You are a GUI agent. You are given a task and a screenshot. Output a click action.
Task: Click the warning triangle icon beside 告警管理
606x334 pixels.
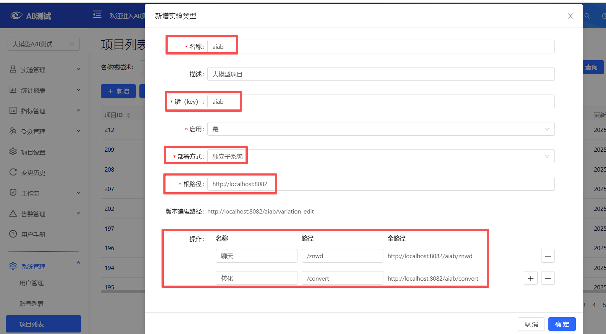pos(13,214)
